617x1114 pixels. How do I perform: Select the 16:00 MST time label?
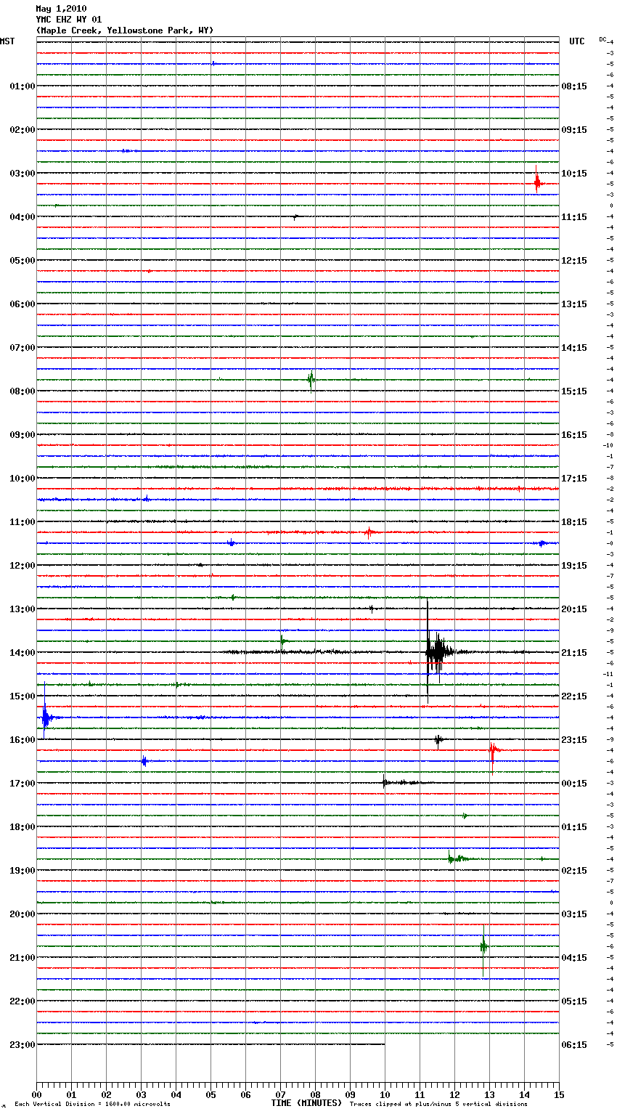pyautogui.click(x=22, y=740)
